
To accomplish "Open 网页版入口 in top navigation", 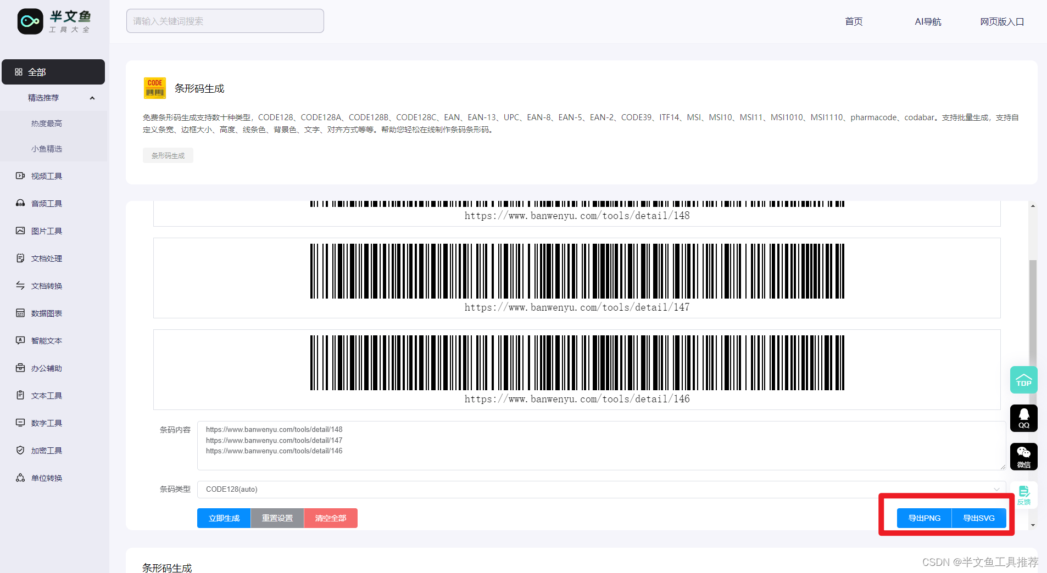I will click(x=1002, y=21).
